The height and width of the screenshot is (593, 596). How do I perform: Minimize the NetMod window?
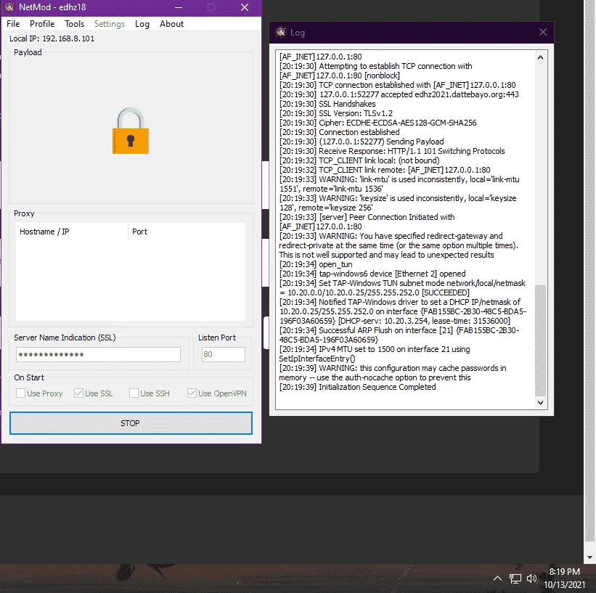(179, 7)
